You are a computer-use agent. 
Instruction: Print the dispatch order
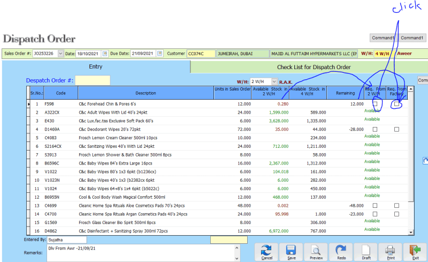point(391,252)
